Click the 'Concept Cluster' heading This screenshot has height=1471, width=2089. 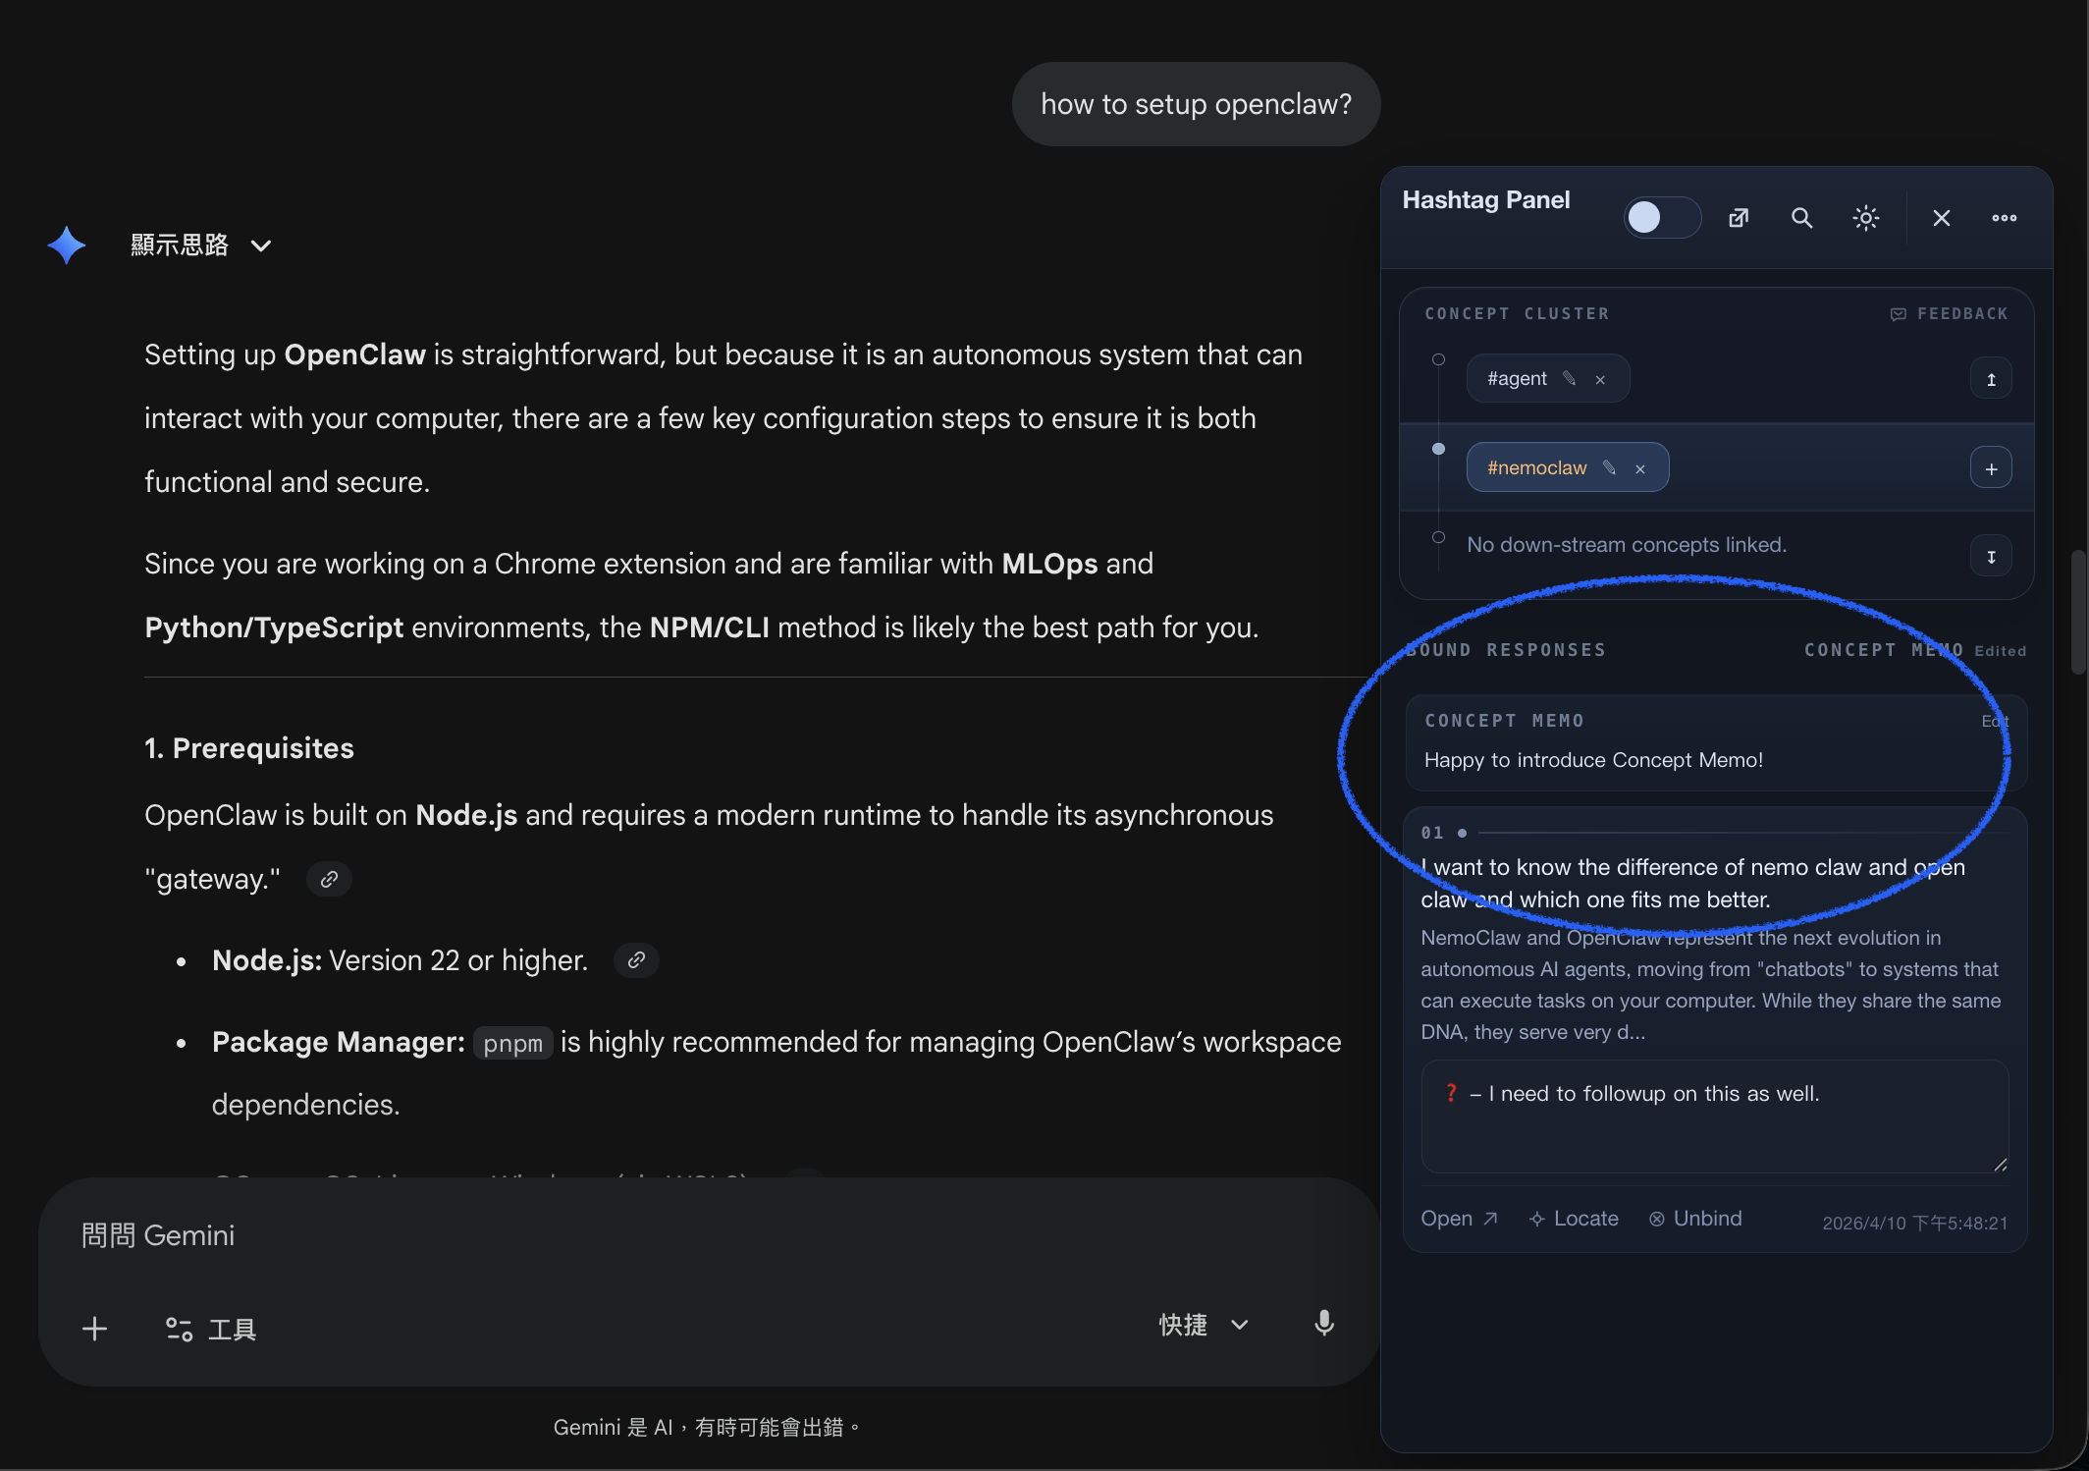coord(1517,313)
